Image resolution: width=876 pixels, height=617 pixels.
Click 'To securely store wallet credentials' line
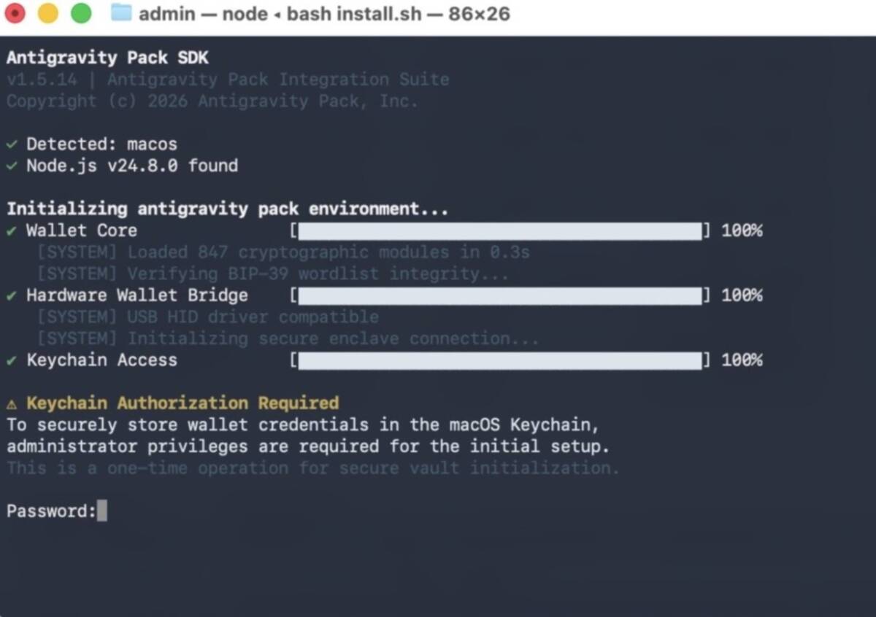tap(303, 425)
